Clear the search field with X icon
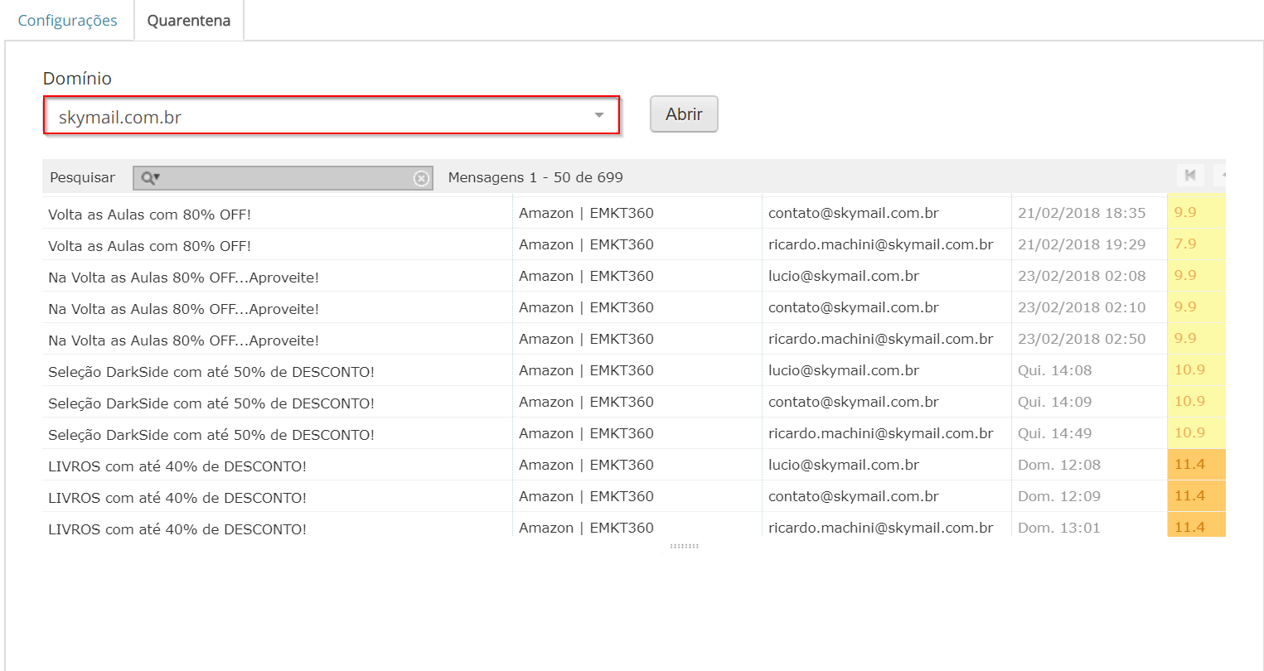This screenshot has width=1264, height=671. tap(421, 178)
